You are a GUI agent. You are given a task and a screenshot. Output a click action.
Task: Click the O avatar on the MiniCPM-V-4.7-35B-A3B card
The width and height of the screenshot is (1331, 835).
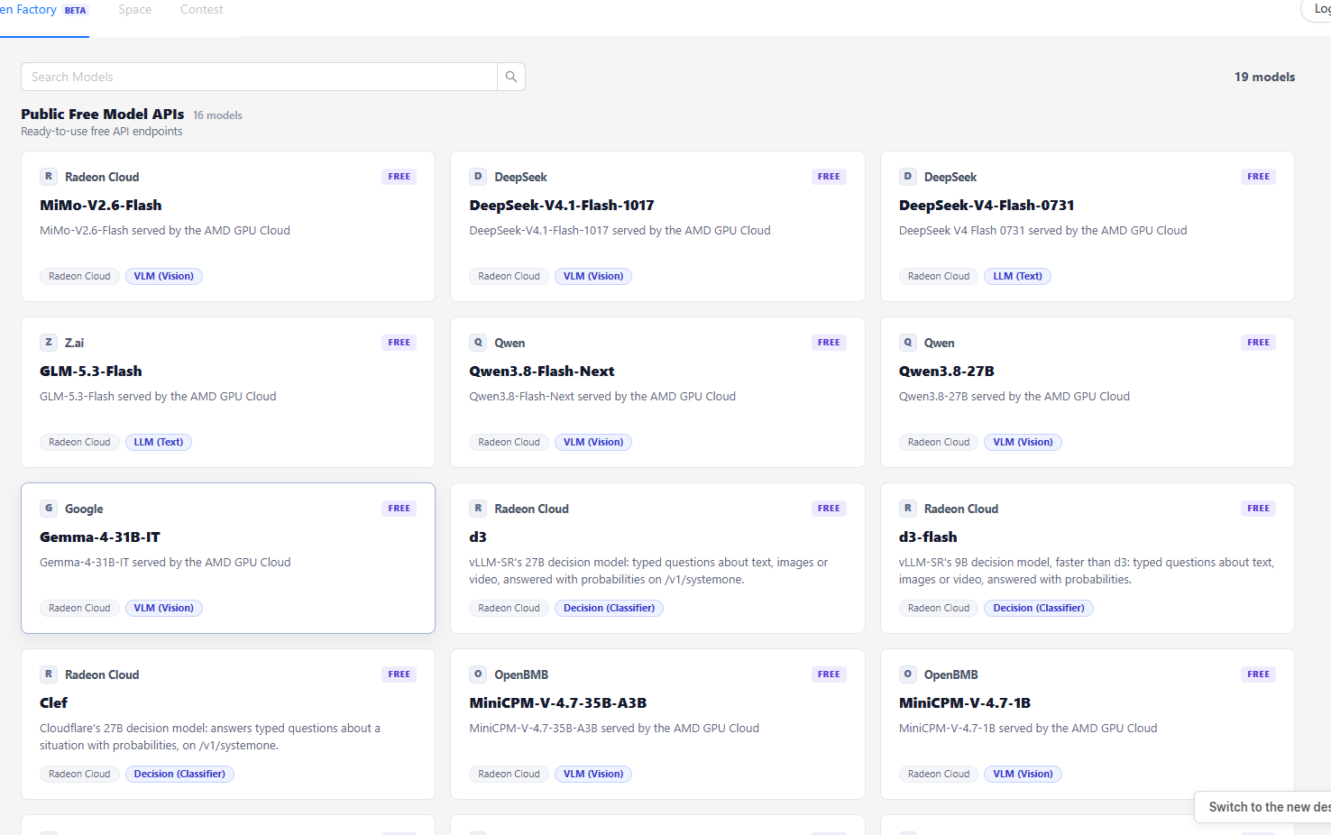478,674
